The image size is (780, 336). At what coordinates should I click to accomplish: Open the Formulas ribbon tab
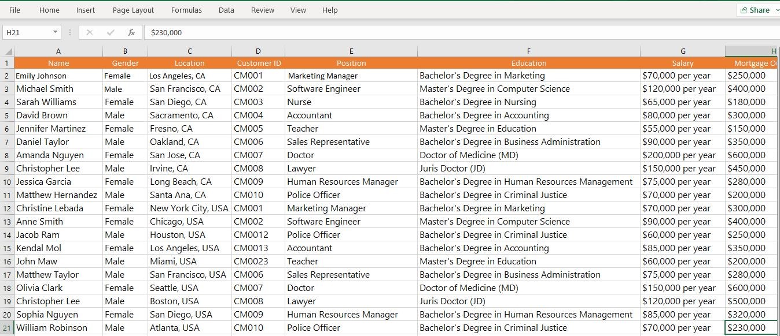click(186, 10)
